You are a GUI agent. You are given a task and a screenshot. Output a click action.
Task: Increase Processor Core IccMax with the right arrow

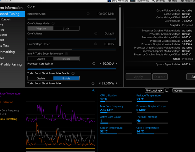pyautogui.click(x=116, y=64)
